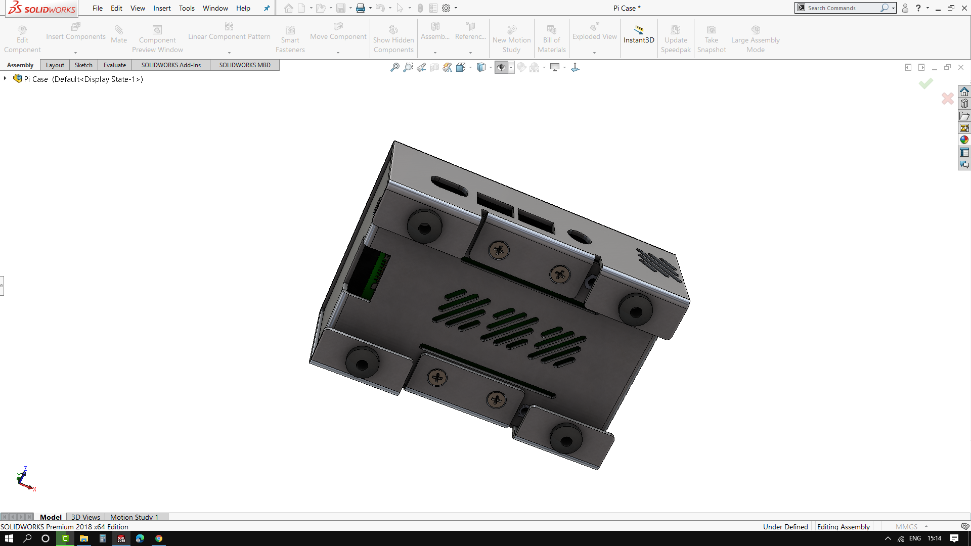The height and width of the screenshot is (546, 971).
Task: Open Options gear dropdown arrow
Action: click(456, 8)
